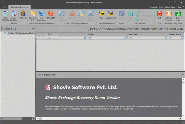
Task: Open the Style dropdown menu
Action: [180, 7]
